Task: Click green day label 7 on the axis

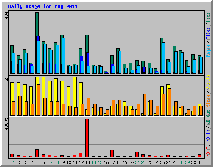Action: 51,162
